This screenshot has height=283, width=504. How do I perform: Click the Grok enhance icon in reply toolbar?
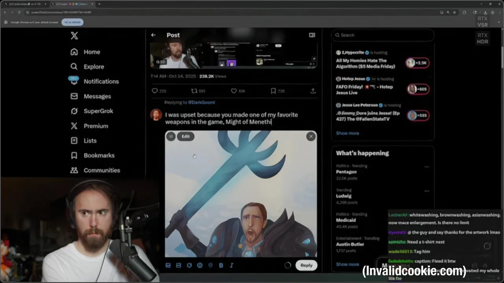[x=189, y=265]
